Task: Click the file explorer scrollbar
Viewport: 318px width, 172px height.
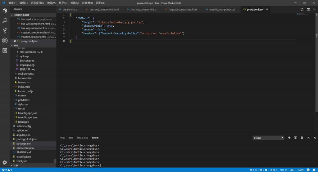Action: 55,161
